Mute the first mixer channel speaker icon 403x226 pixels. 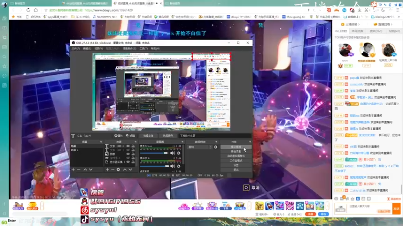172,153
